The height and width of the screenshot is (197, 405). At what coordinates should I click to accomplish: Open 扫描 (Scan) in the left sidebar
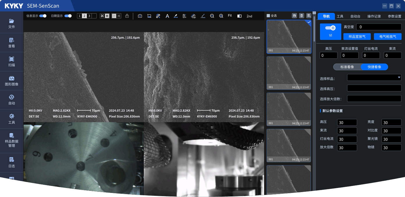point(12,62)
